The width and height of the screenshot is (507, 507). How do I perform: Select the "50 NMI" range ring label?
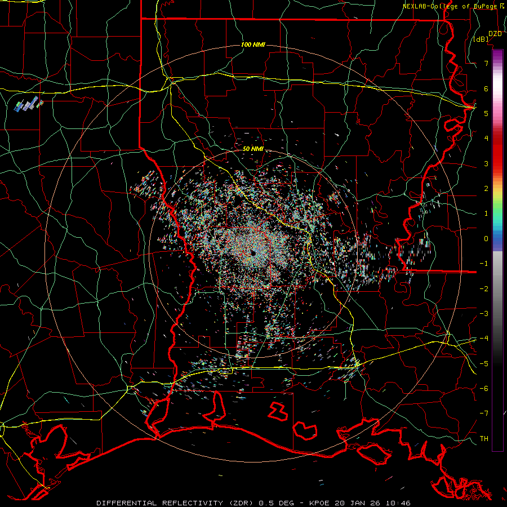coord(253,149)
